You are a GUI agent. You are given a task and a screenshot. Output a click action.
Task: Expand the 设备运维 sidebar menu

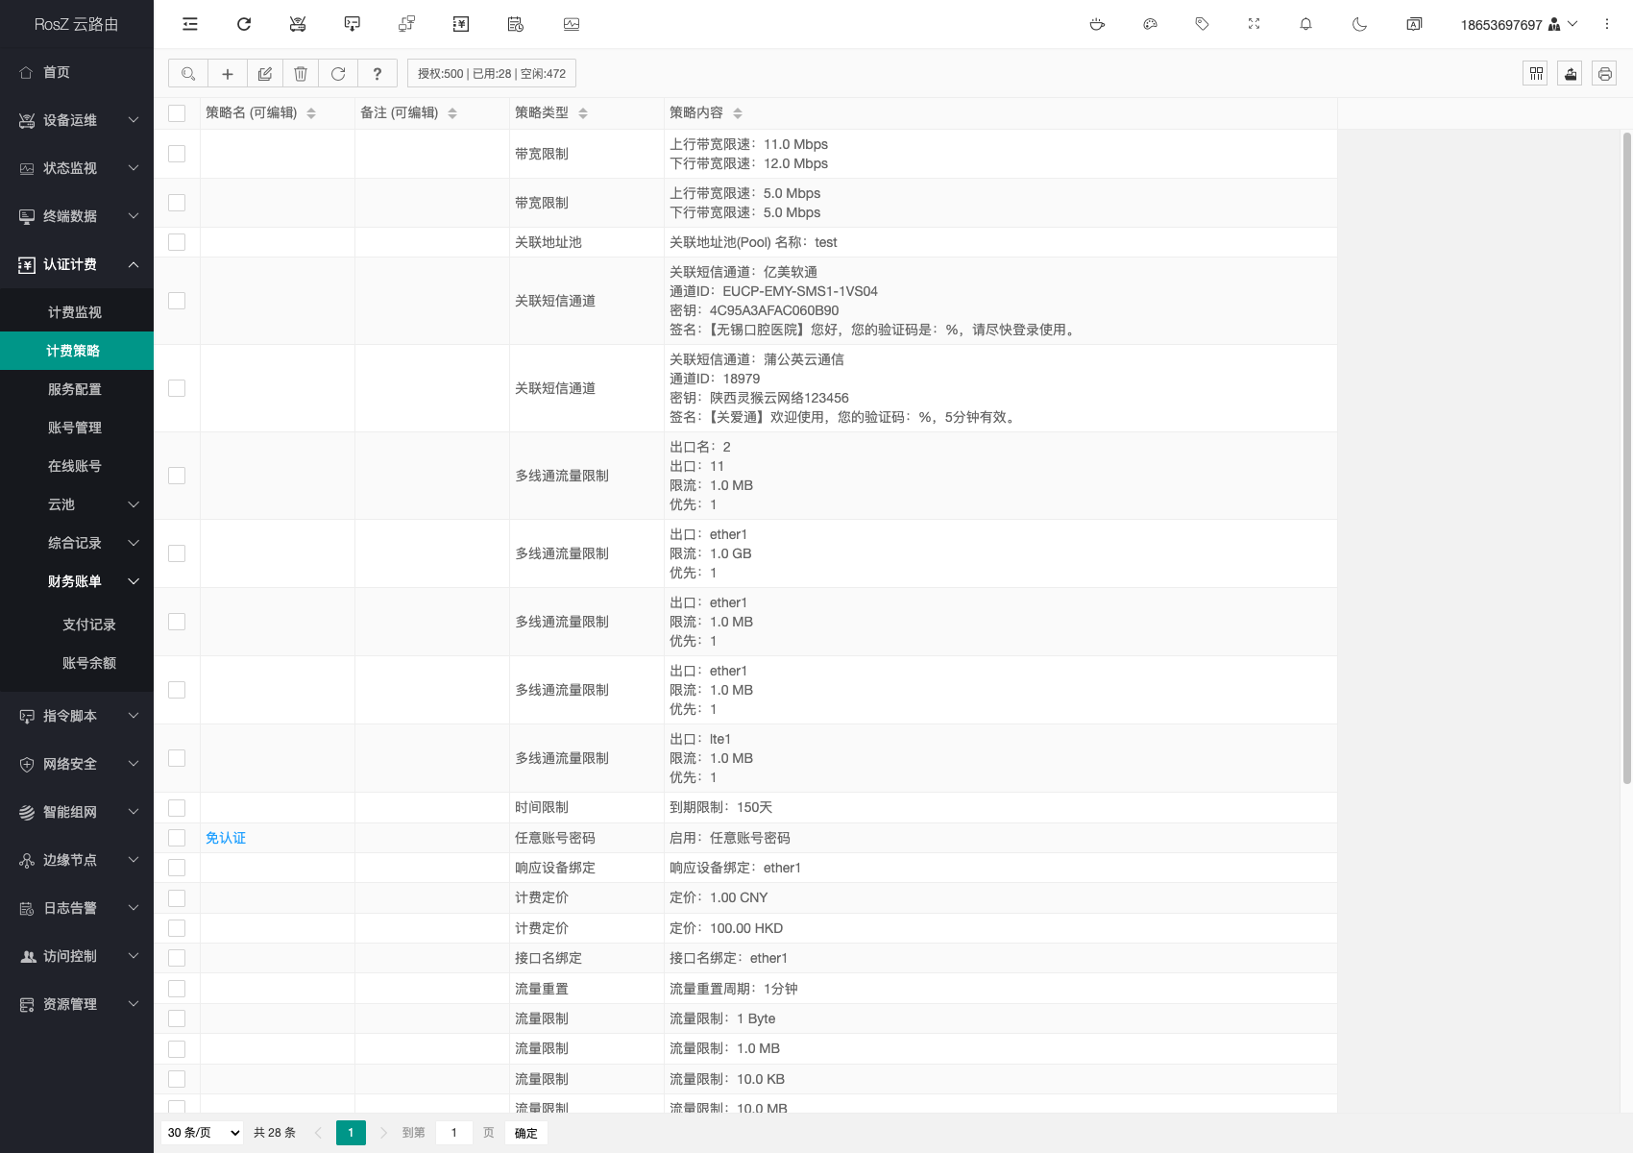pyautogui.click(x=77, y=120)
